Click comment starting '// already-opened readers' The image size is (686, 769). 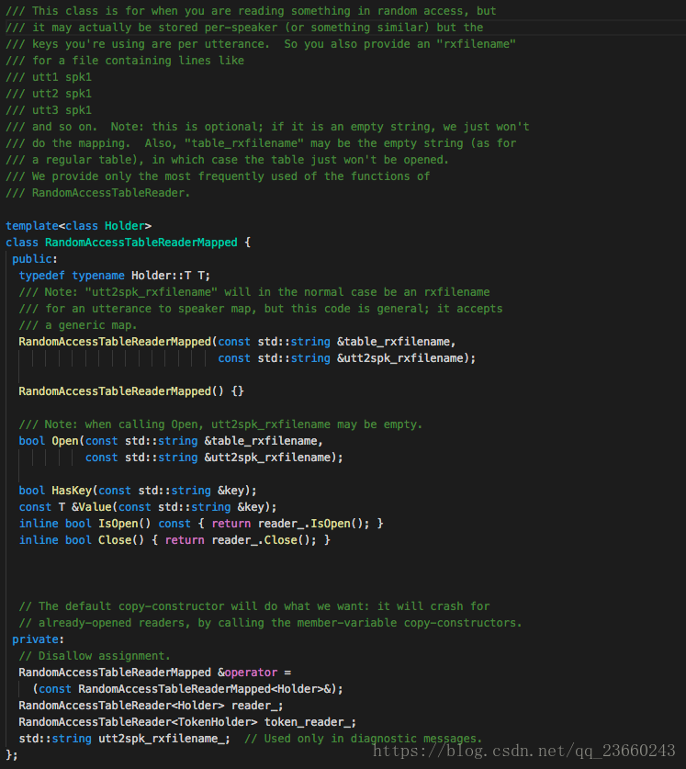pyautogui.click(x=271, y=623)
